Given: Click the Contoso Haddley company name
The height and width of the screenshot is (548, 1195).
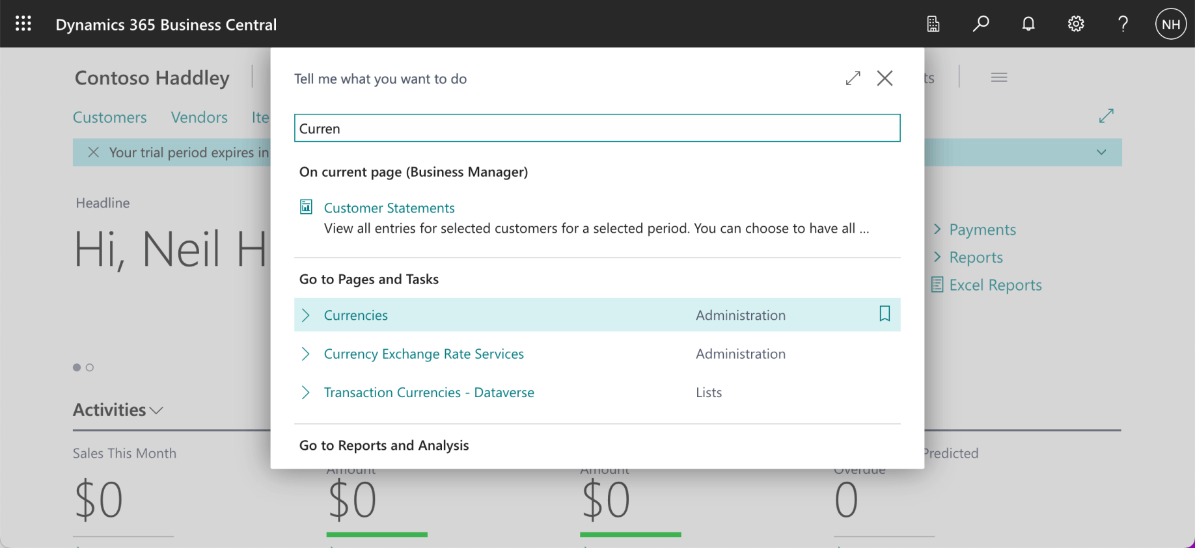Looking at the screenshot, I should click(152, 78).
